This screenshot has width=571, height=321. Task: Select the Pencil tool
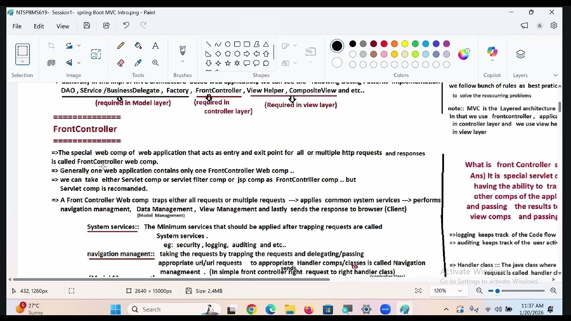120,46
